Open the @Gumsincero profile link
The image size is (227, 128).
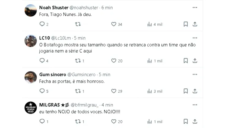click(x=82, y=74)
